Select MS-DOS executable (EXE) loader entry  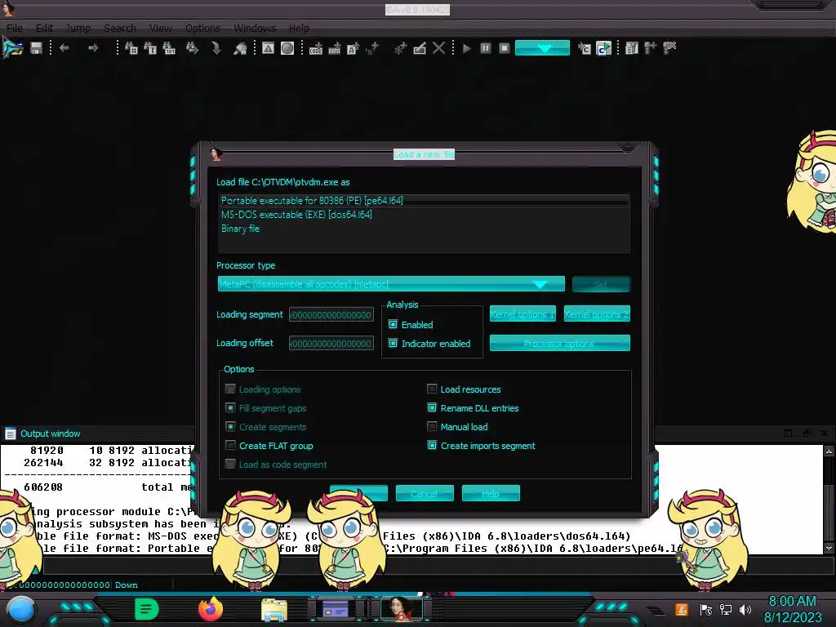click(424, 215)
